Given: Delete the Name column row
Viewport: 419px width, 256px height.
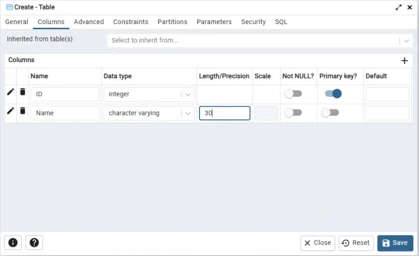Looking at the screenshot, I should tap(22, 111).
